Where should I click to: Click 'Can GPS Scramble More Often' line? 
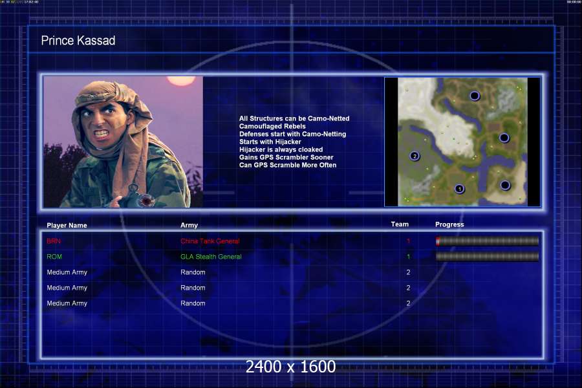[288, 166]
